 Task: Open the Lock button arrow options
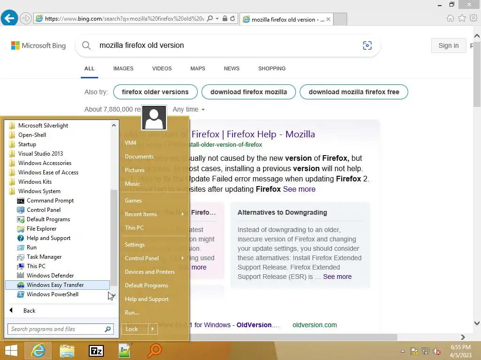click(x=153, y=329)
